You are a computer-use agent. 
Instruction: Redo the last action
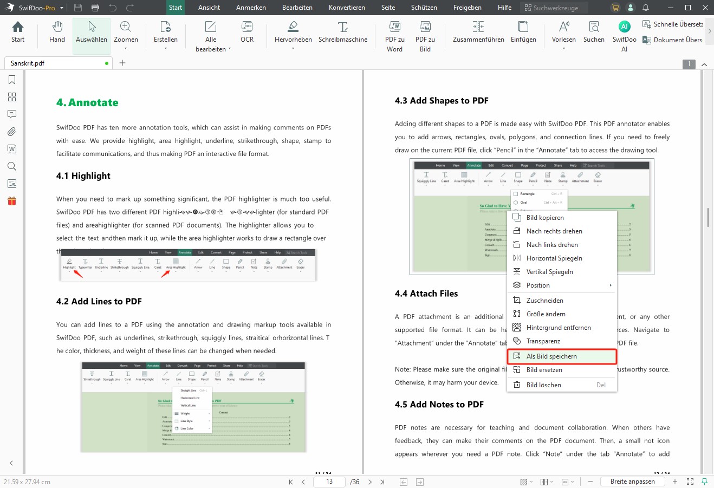point(130,8)
